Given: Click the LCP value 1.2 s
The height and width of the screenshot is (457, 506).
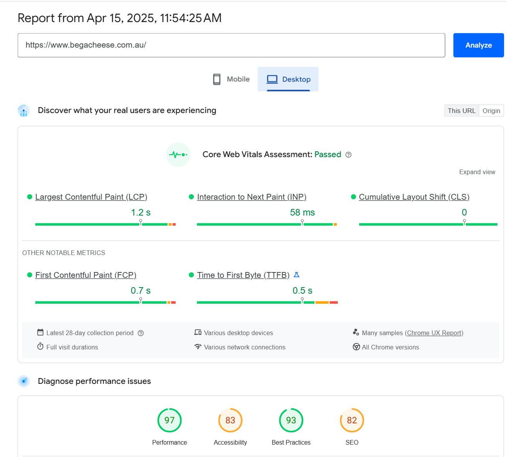Looking at the screenshot, I should pos(141,212).
